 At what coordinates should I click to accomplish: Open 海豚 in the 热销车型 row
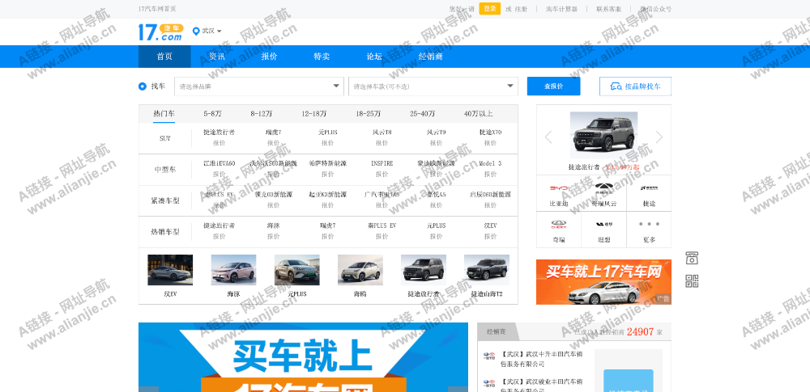click(273, 226)
